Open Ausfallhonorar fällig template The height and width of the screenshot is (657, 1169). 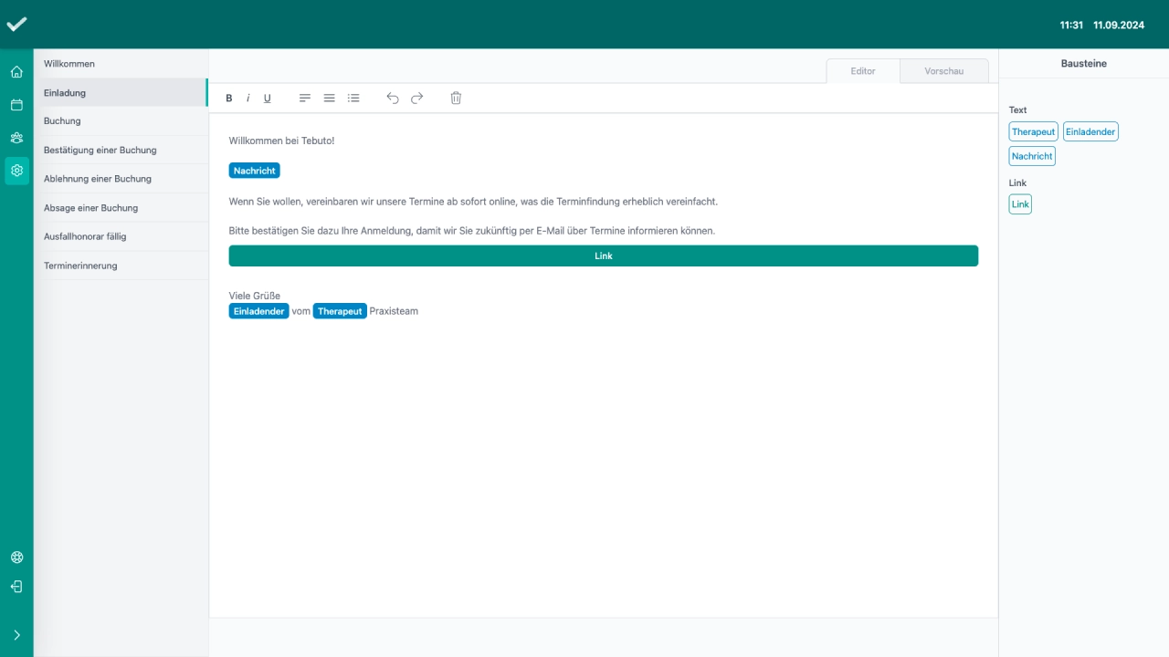click(x=121, y=236)
